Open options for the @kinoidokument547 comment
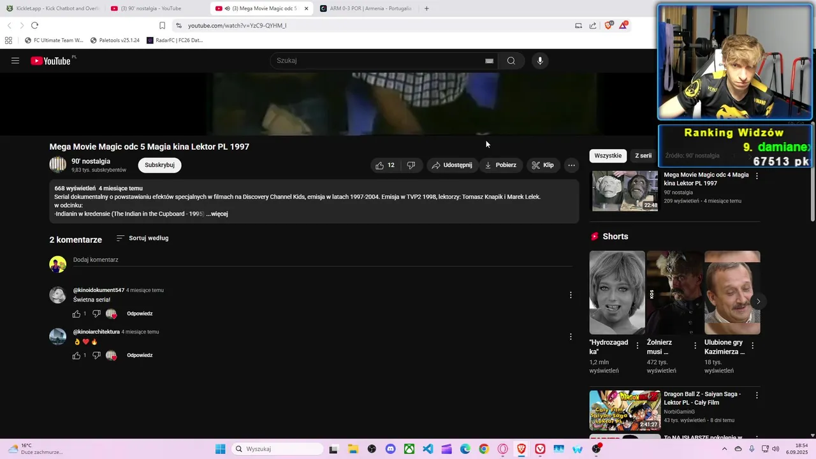The image size is (816, 459). [571, 295]
